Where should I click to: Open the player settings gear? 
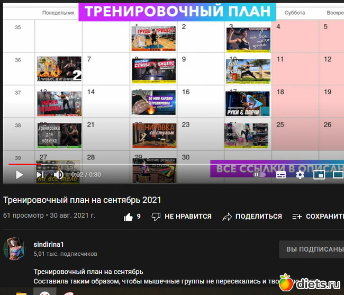coord(300,174)
